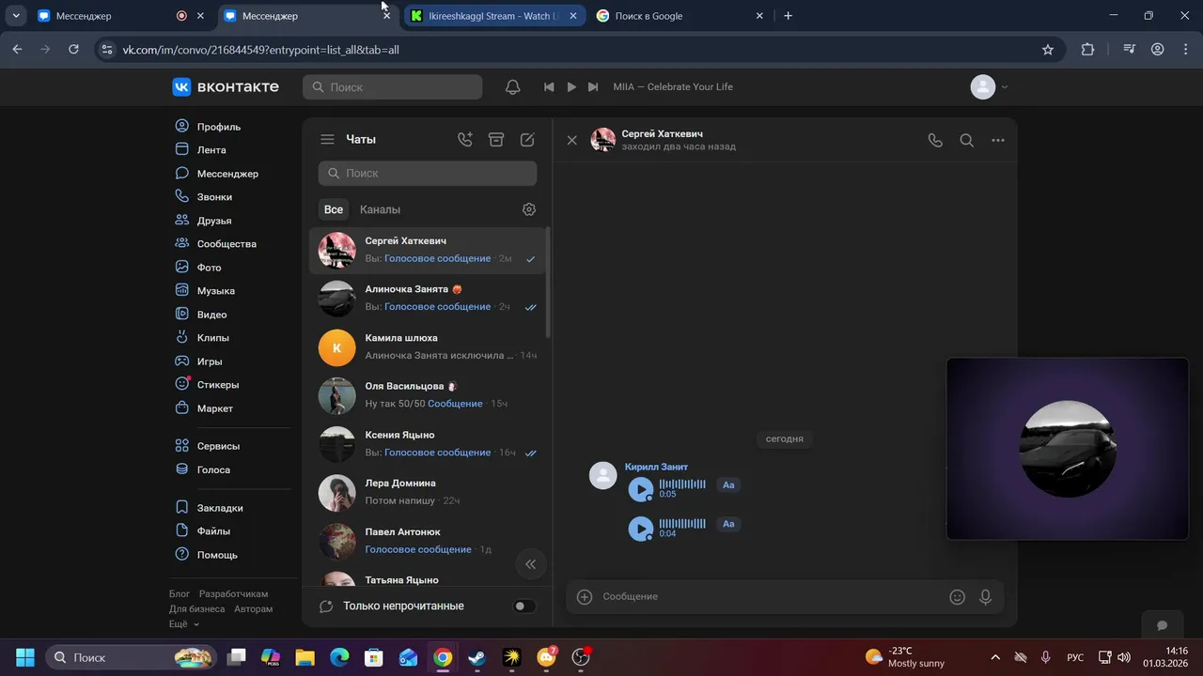
Task: Open the chats hamburger menu
Action: point(327,139)
